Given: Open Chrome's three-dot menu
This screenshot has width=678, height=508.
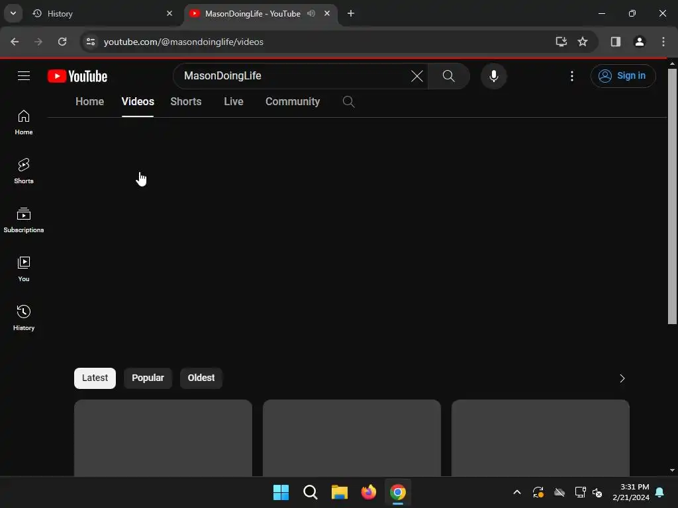Looking at the screenshot, I should (663, 42).
